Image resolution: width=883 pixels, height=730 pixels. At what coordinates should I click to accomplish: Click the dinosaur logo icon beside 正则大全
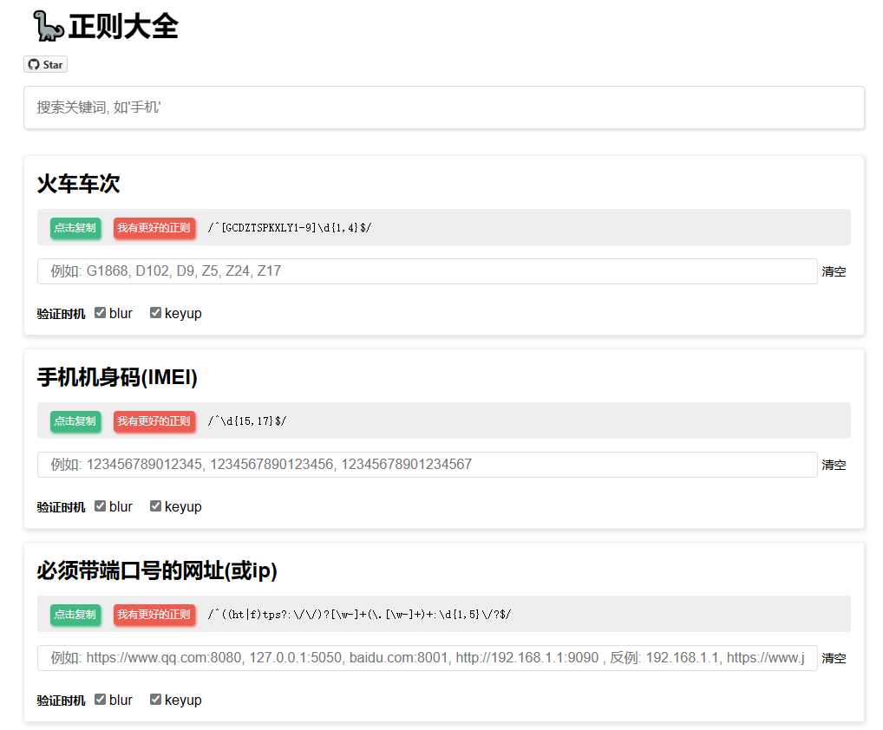click(48, 26)
